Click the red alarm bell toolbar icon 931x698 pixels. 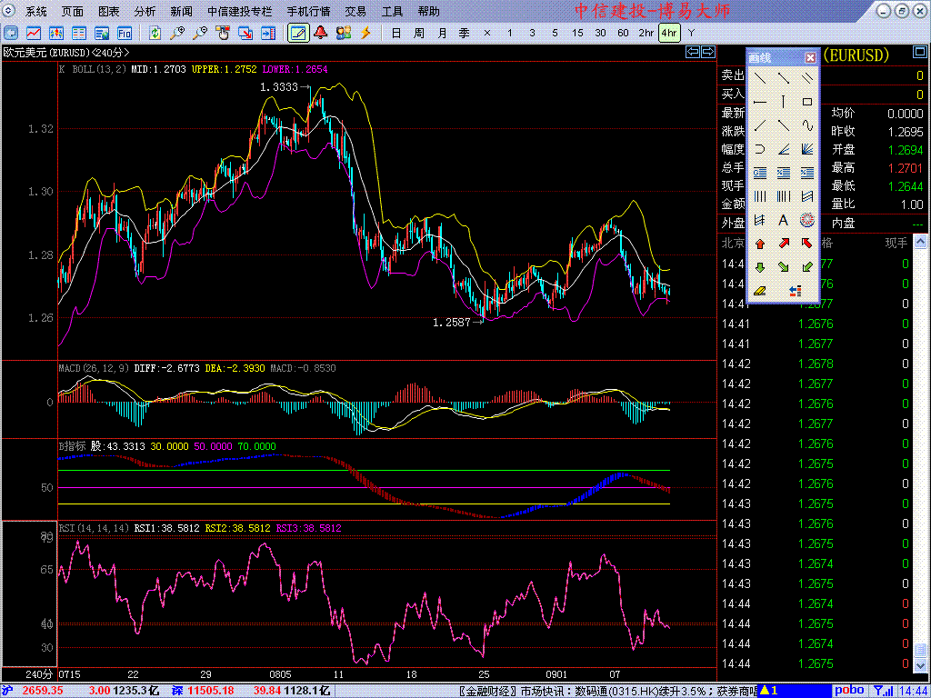point(320,33)
